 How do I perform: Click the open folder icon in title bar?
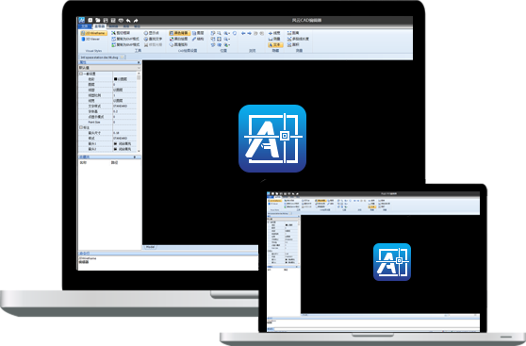coord(98,21)
